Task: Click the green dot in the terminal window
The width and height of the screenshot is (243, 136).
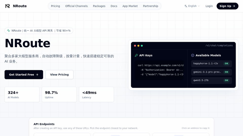Action: pyautogui.click(x=142, y=46)
